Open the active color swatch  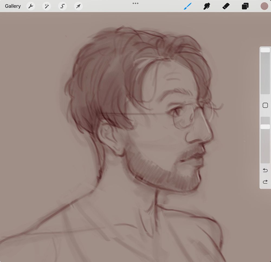(264, 6)
